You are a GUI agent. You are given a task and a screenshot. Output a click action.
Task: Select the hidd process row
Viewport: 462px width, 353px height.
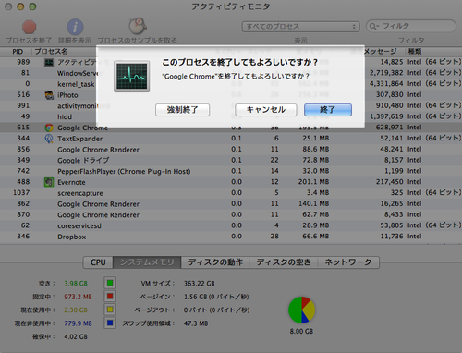click(231, 116)
